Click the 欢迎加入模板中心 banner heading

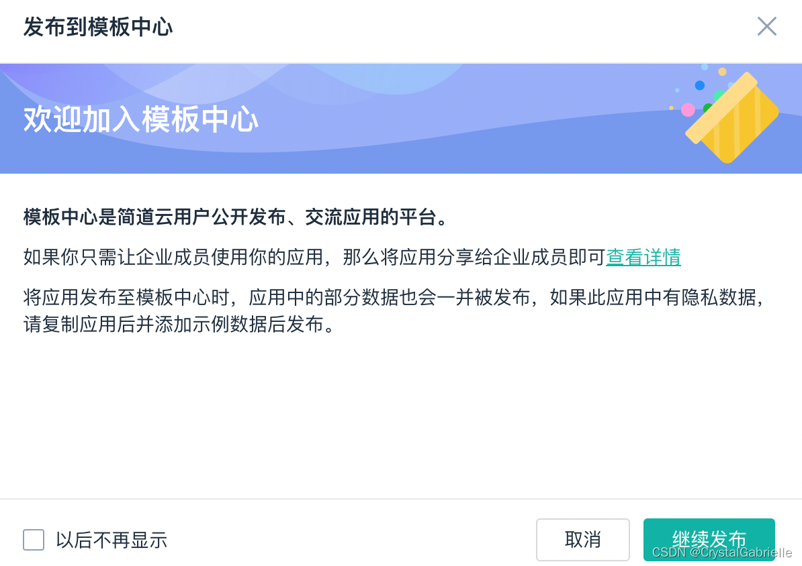[141, 119]
